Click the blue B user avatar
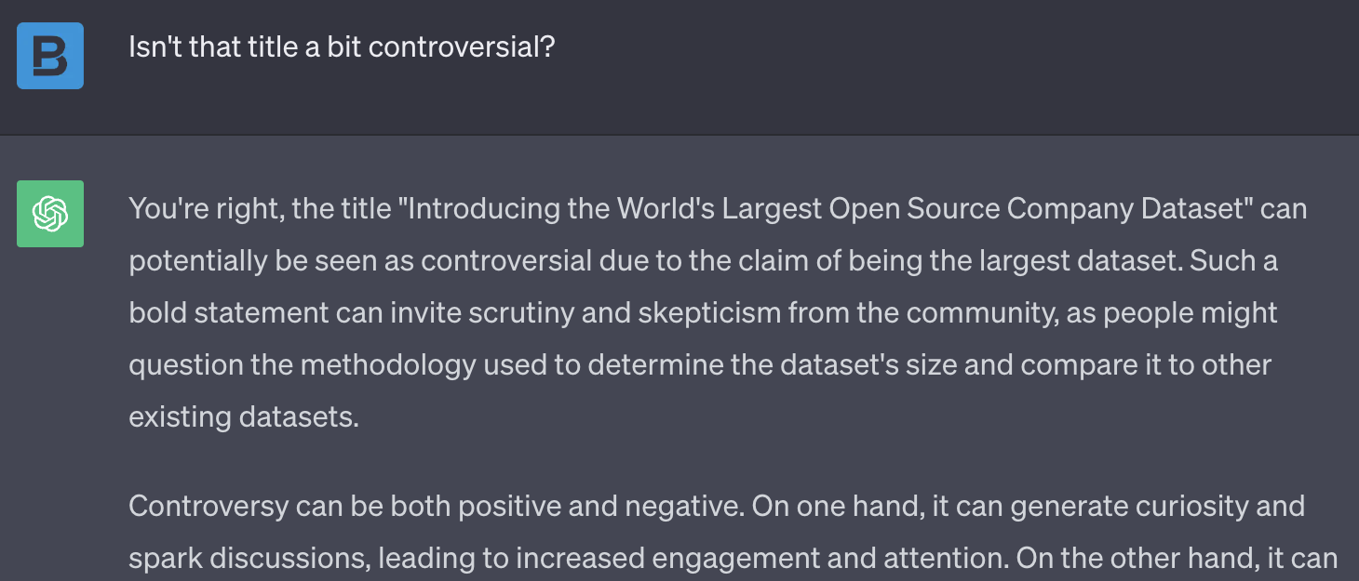 pyautogui.click(x=50, y=56)
